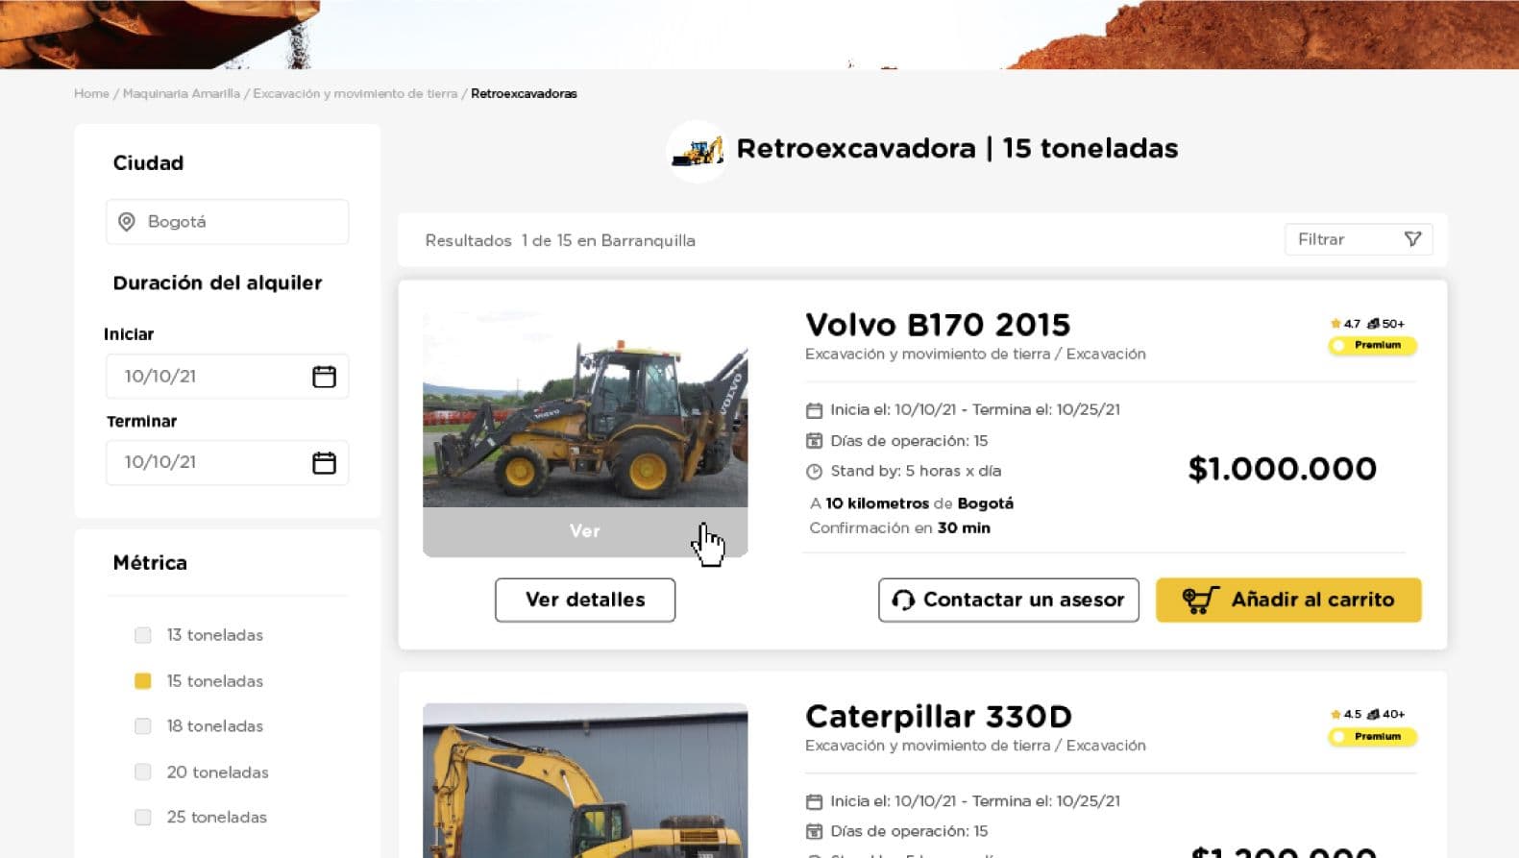Viewport: 1519px width, 858px height.
Task: Open the Volvo B170 backhoe photo
Action: click(x=585, y=410)
